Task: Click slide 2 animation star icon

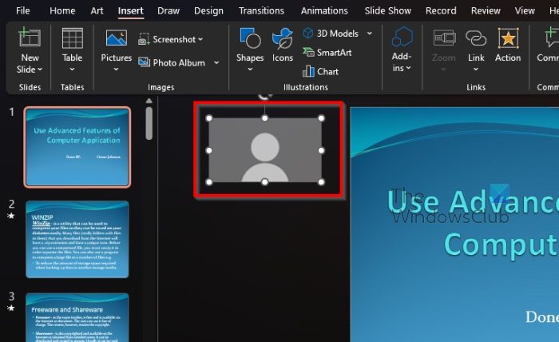Action: point(11,216)
